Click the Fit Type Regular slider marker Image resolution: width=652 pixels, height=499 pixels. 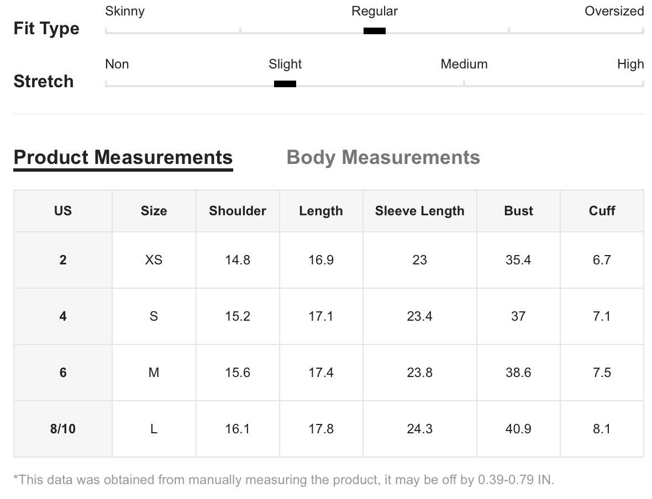tap(374, 31)
